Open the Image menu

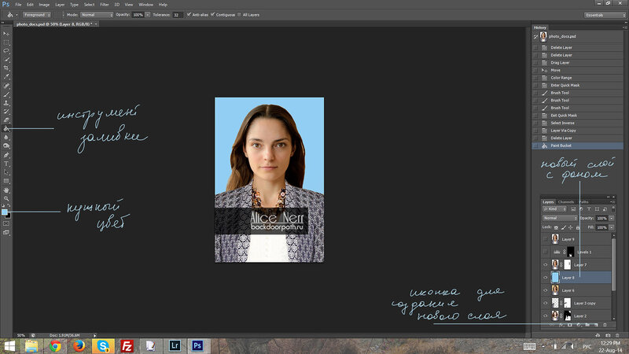(x=44, y=5)
